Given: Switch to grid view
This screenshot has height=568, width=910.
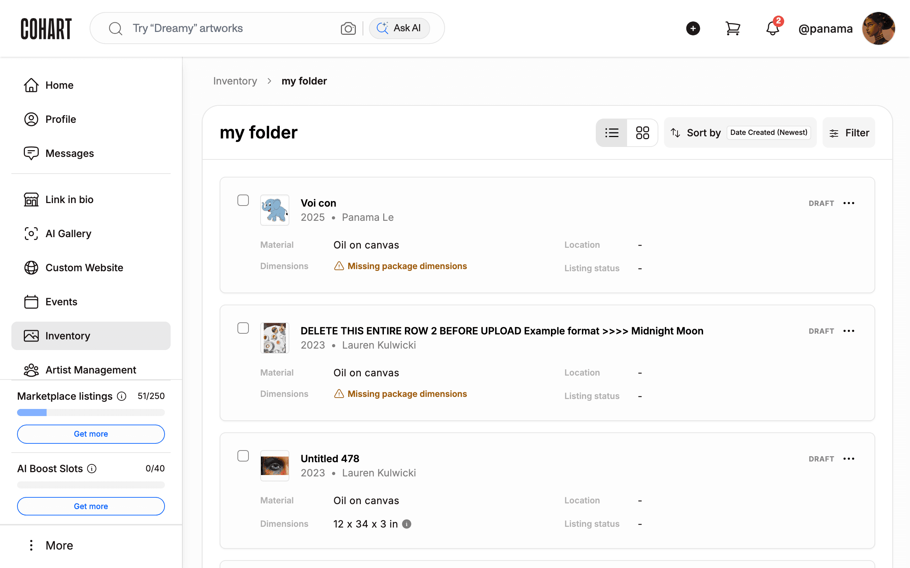Looking at the screenshot, I should [x=643, y=133].
